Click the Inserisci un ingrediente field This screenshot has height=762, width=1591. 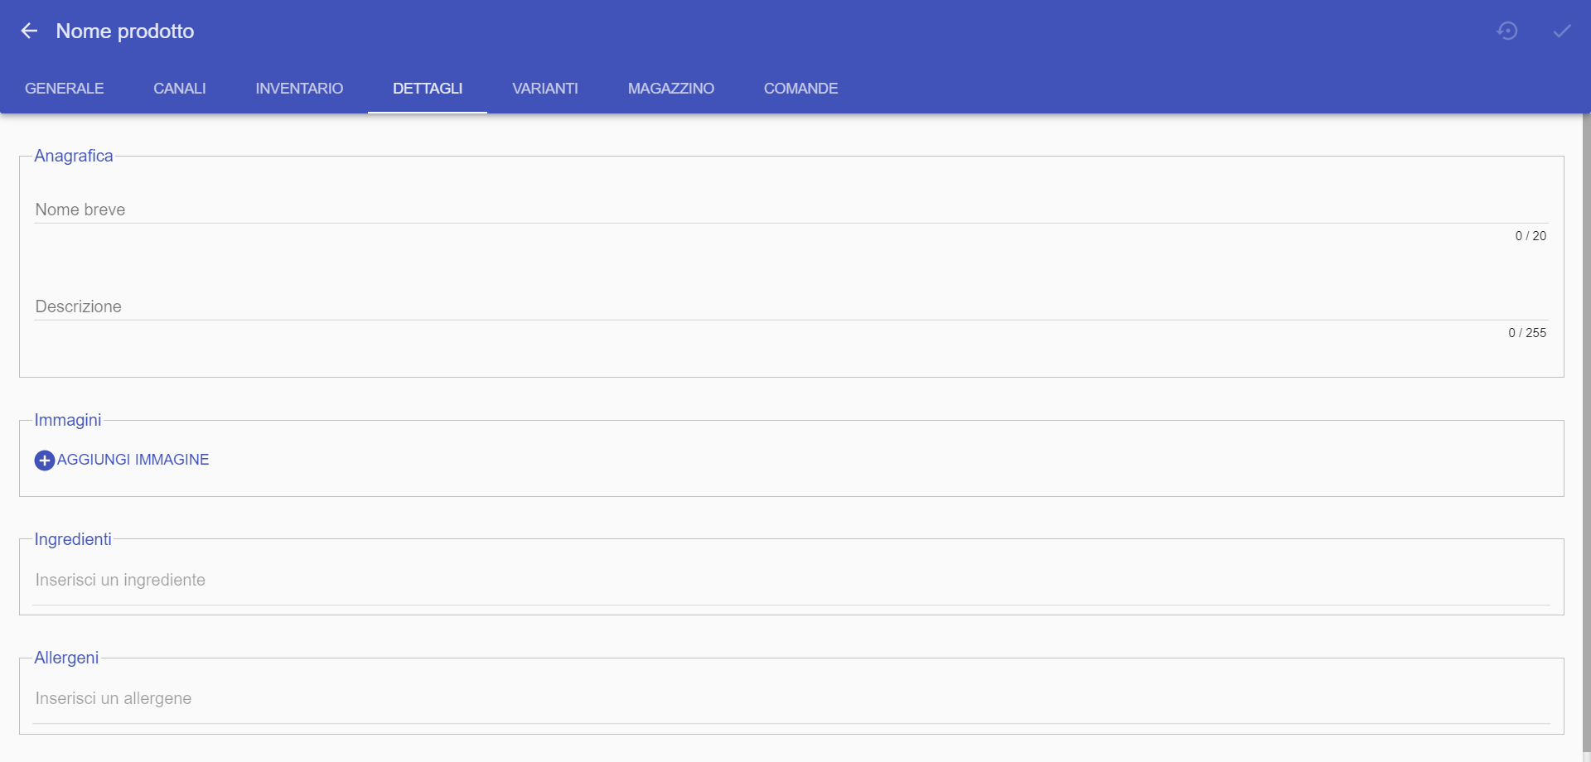791,580
